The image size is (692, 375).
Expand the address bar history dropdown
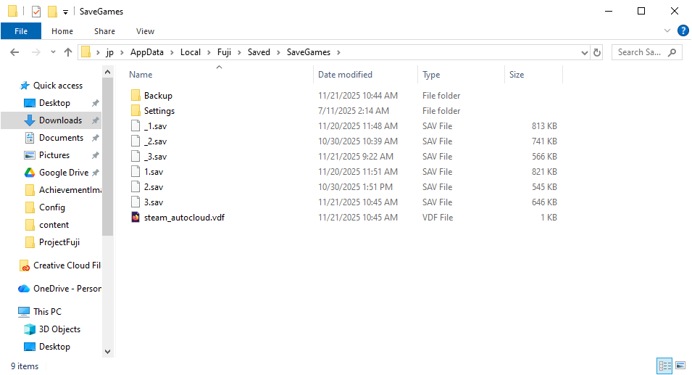[x=585, y=52]
